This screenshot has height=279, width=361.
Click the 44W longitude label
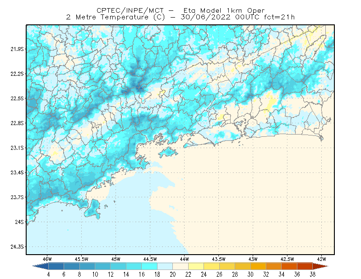point(184,259)
